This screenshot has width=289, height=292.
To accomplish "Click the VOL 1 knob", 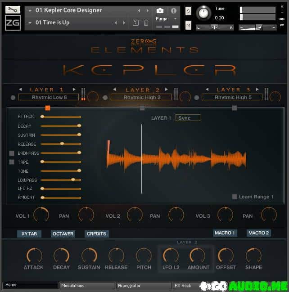I will [41, 214].
